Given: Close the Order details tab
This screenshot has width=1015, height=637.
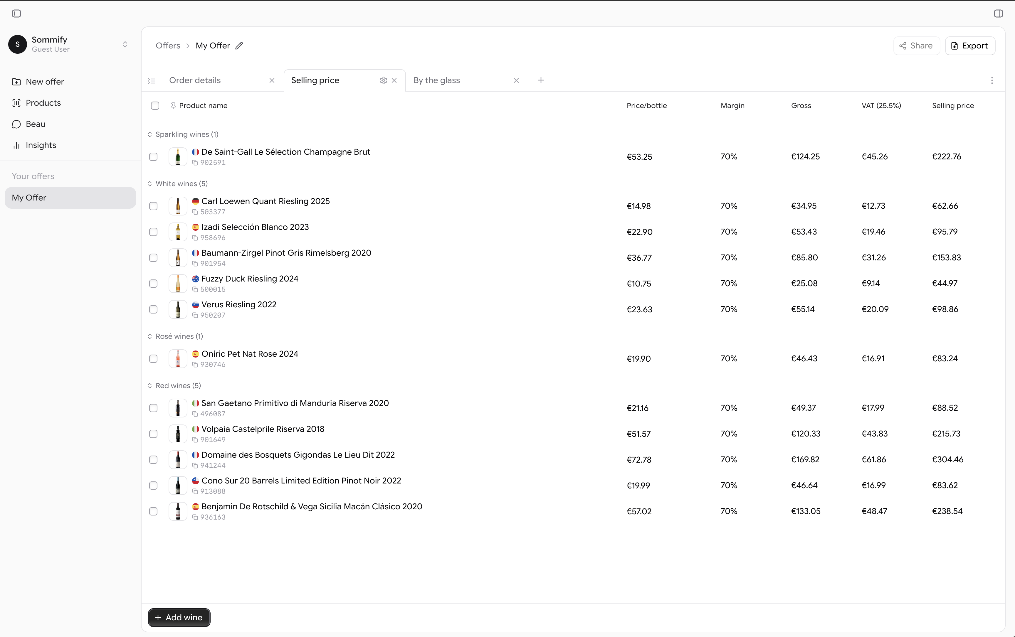Looking at the screenshot, I should click(272, 80).
